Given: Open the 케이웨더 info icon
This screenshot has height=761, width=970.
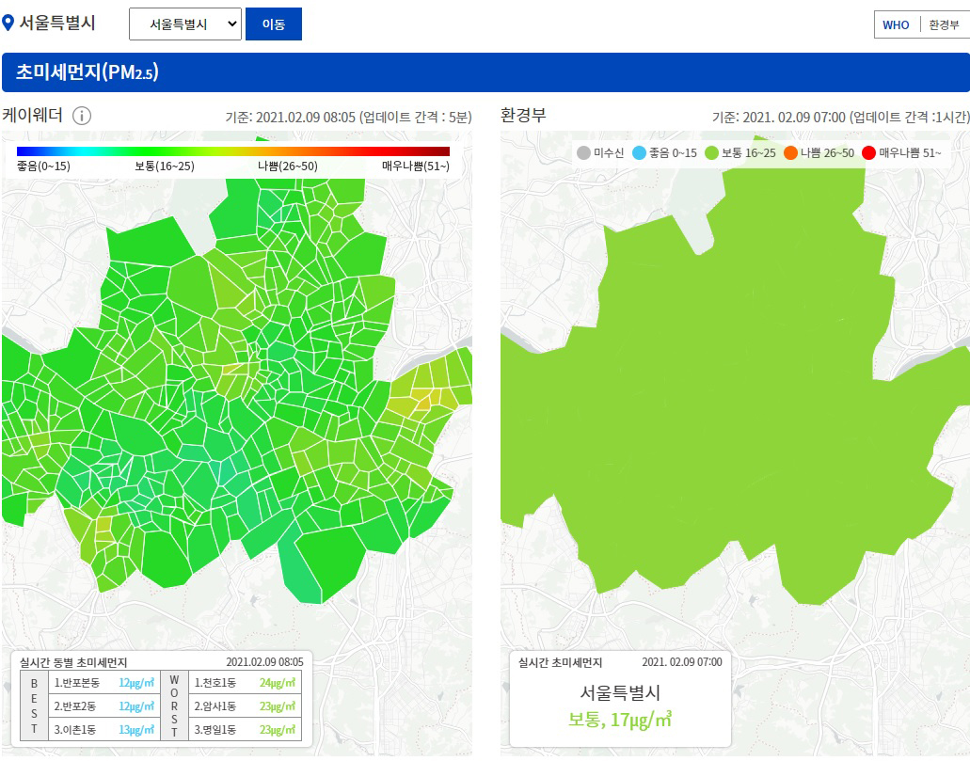Looking at the screenshot, I should coord(82,116).
